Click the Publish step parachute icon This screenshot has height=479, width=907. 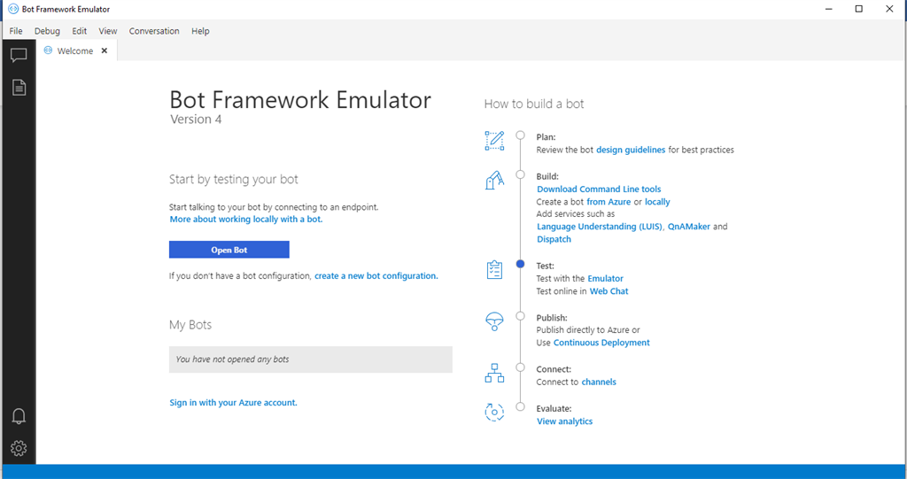point(494,321)
